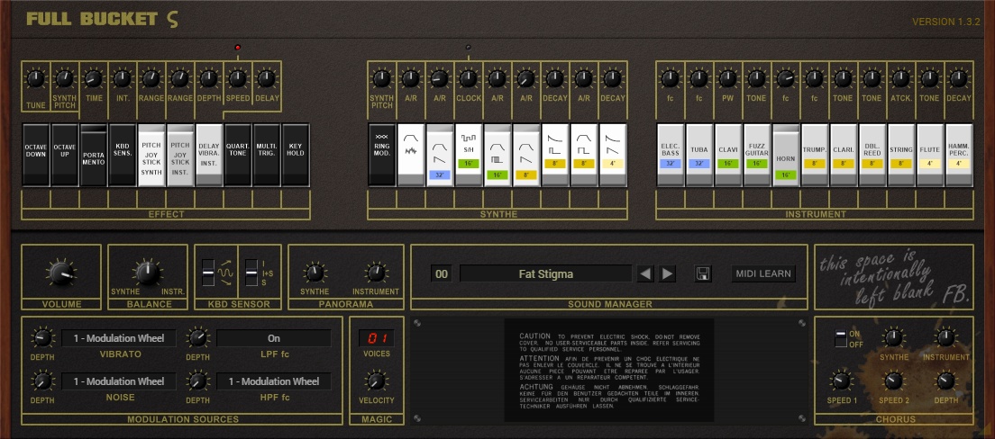Toggle the 8' sawtooth synthe key
The height and width of the screenshot is (439, 995).
pyautogui.click(x=526, y=155)
